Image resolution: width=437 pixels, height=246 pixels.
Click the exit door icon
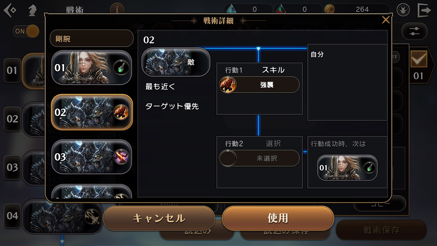[x=424, y=10]
